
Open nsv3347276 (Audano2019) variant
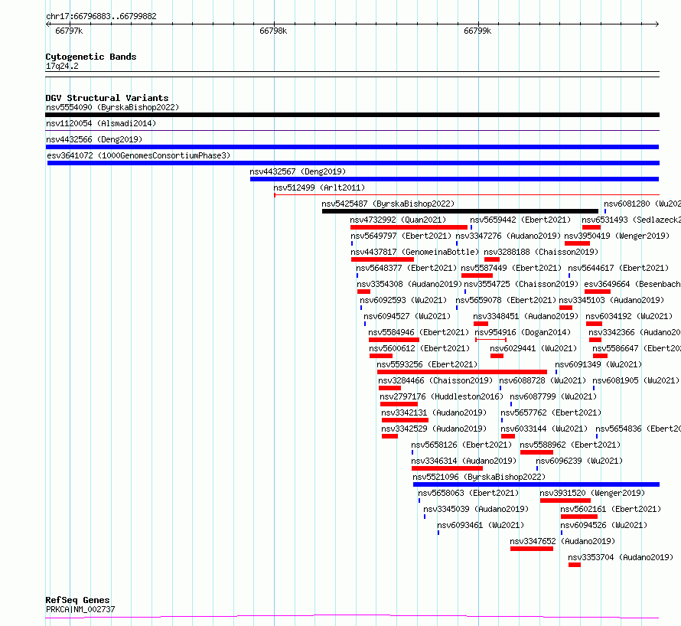click(508, 236)
